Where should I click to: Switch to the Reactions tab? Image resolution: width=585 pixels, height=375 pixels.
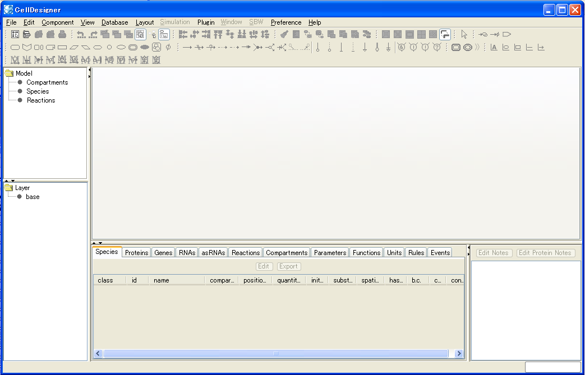coord(246,253)
